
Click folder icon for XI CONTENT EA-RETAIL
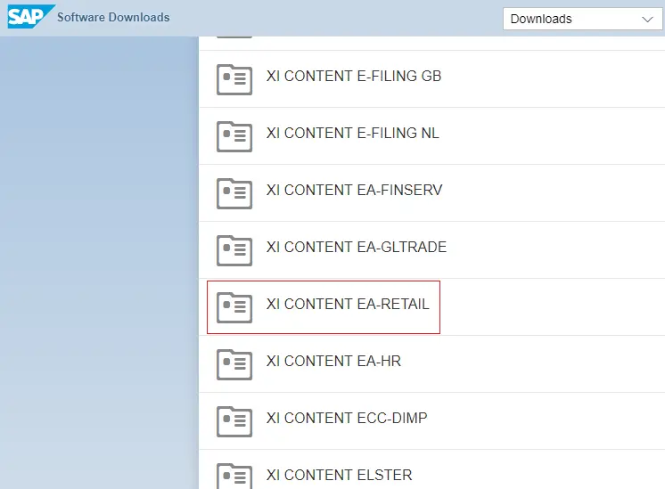tap(234, 307)
